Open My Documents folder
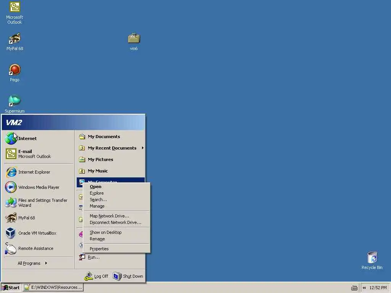Screen dimensions: 391x293 [x=110, y=137]
